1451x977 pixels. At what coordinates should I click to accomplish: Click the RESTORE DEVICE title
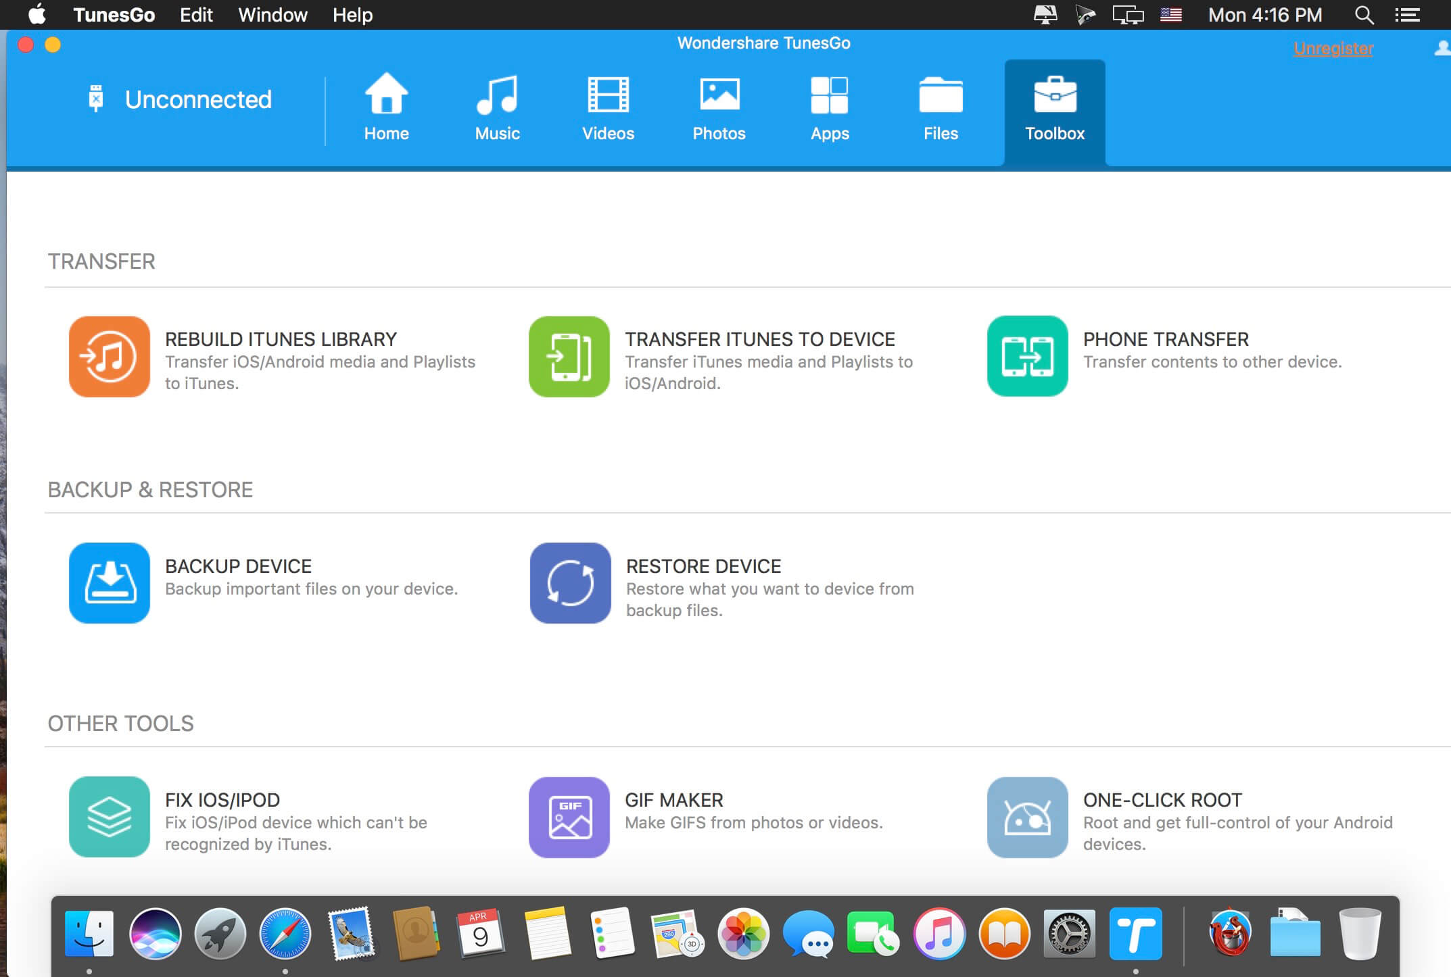[704, 566]
